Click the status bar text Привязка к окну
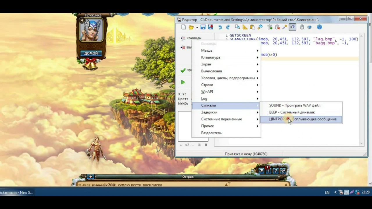372x209 pixels. pos(246,154)
